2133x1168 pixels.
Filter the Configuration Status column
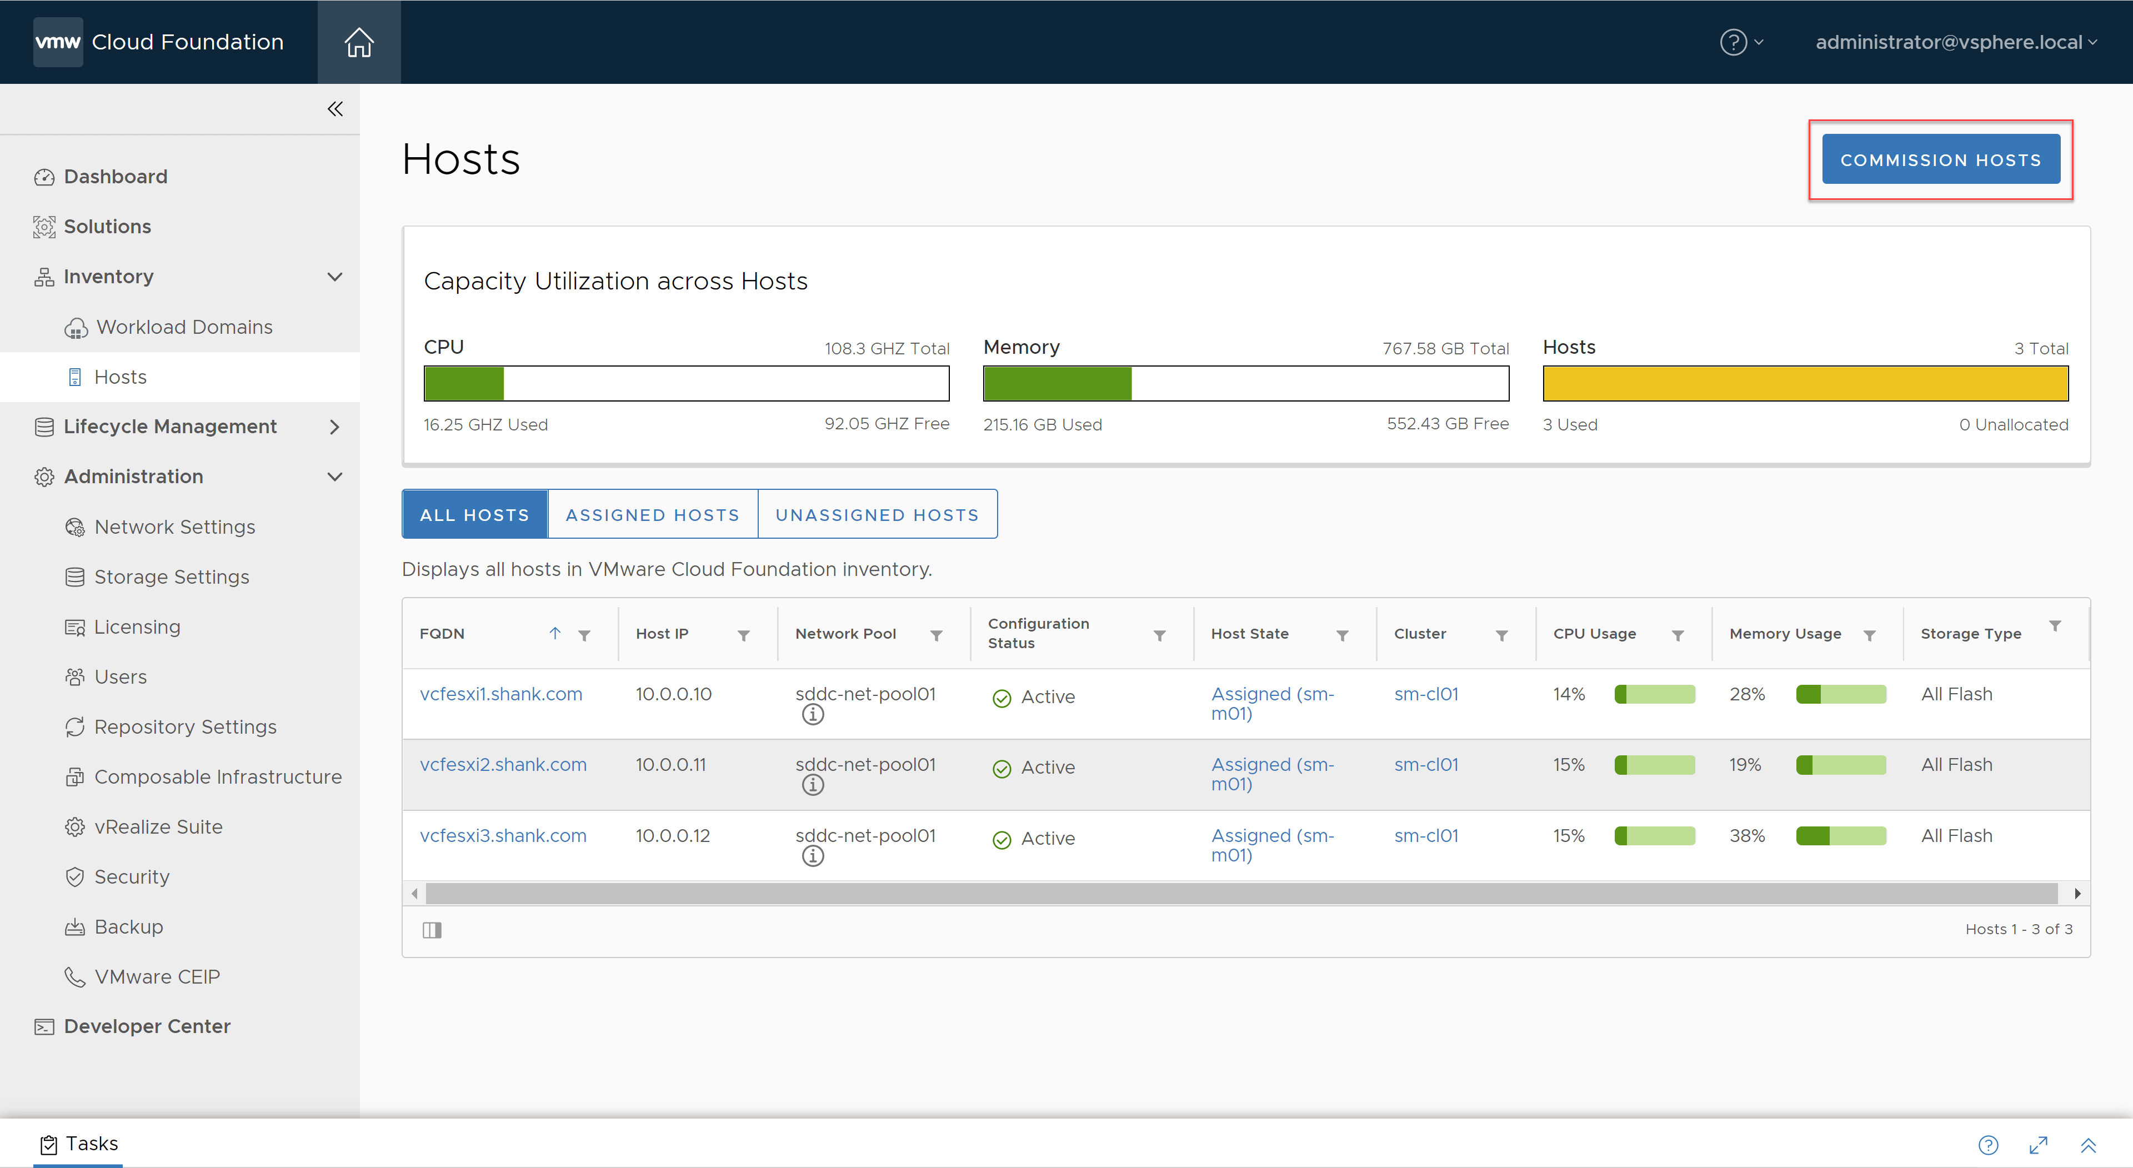pos(1159,635)
